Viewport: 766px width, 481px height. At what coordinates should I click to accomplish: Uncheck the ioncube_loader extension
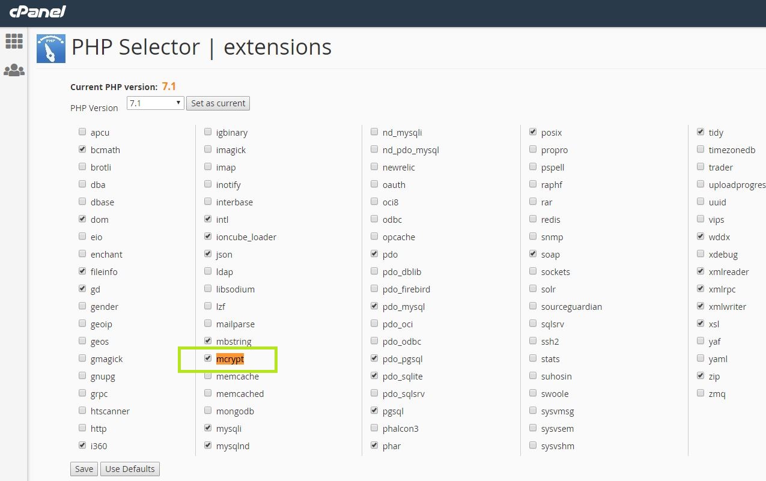tap(208, 237)
